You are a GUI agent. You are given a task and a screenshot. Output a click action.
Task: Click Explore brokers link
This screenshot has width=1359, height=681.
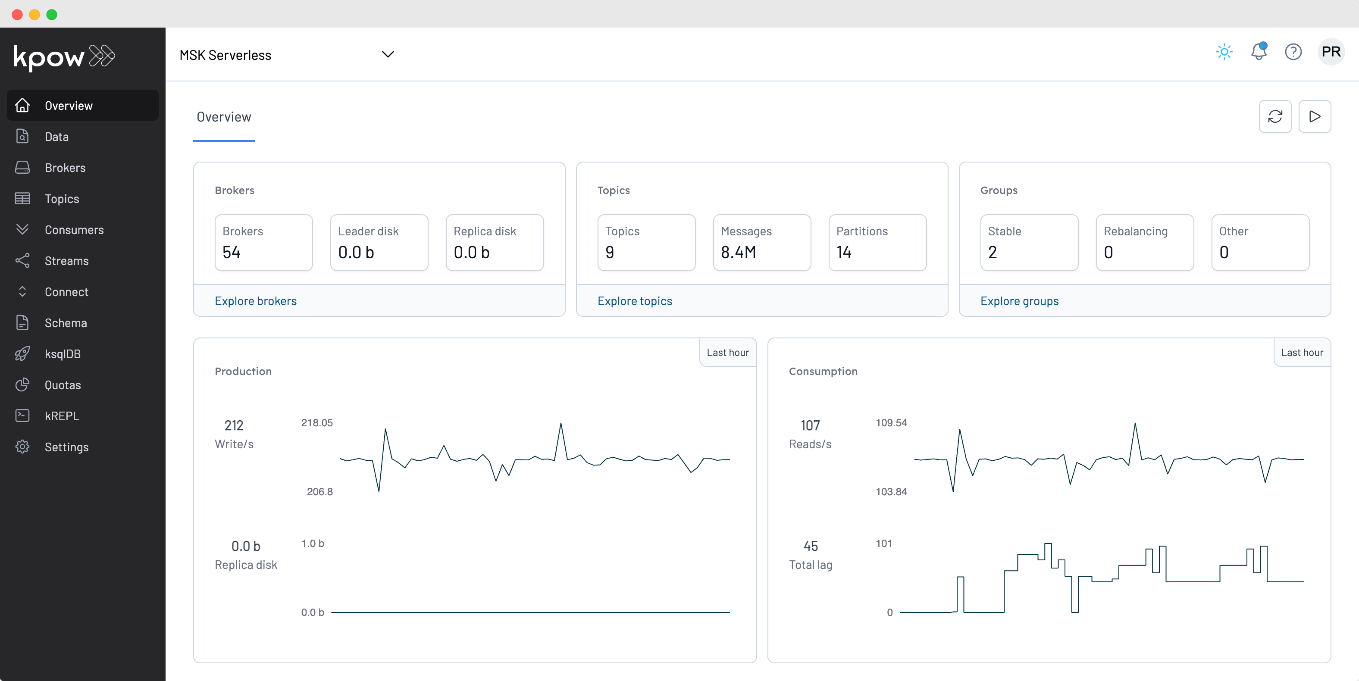pyautogui.click(x=255, y=300)
